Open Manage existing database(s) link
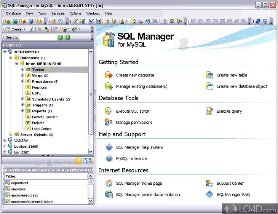 (x=141, y=86)
